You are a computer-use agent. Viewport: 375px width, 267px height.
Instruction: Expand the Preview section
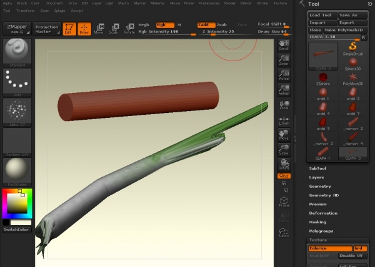[x=317, y=204]
